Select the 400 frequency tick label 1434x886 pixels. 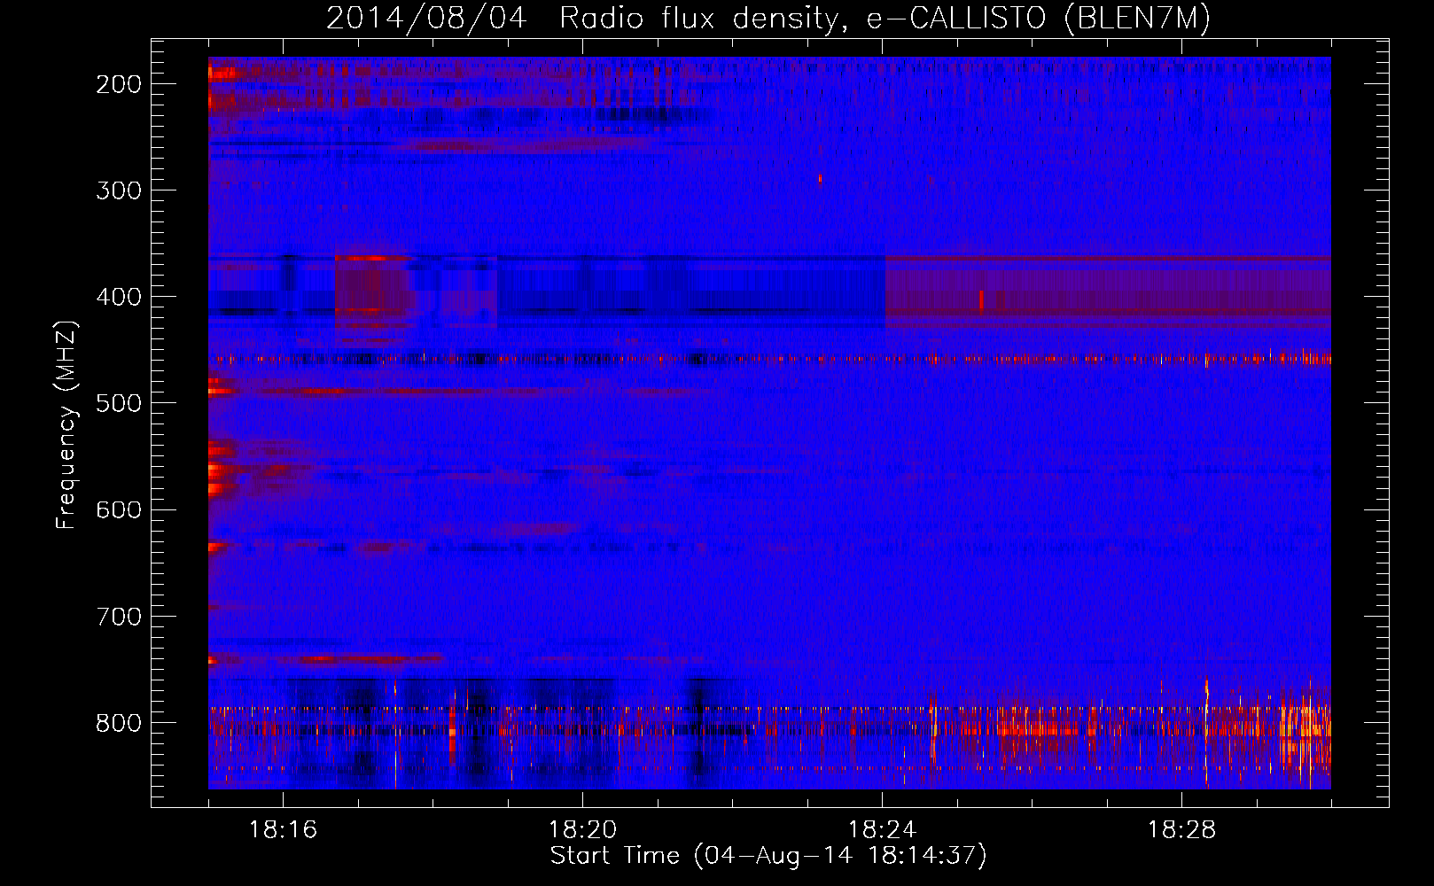click(x=119, y=297)
